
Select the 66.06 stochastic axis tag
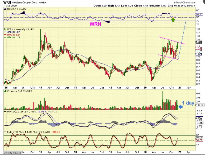tap(199, 138)
